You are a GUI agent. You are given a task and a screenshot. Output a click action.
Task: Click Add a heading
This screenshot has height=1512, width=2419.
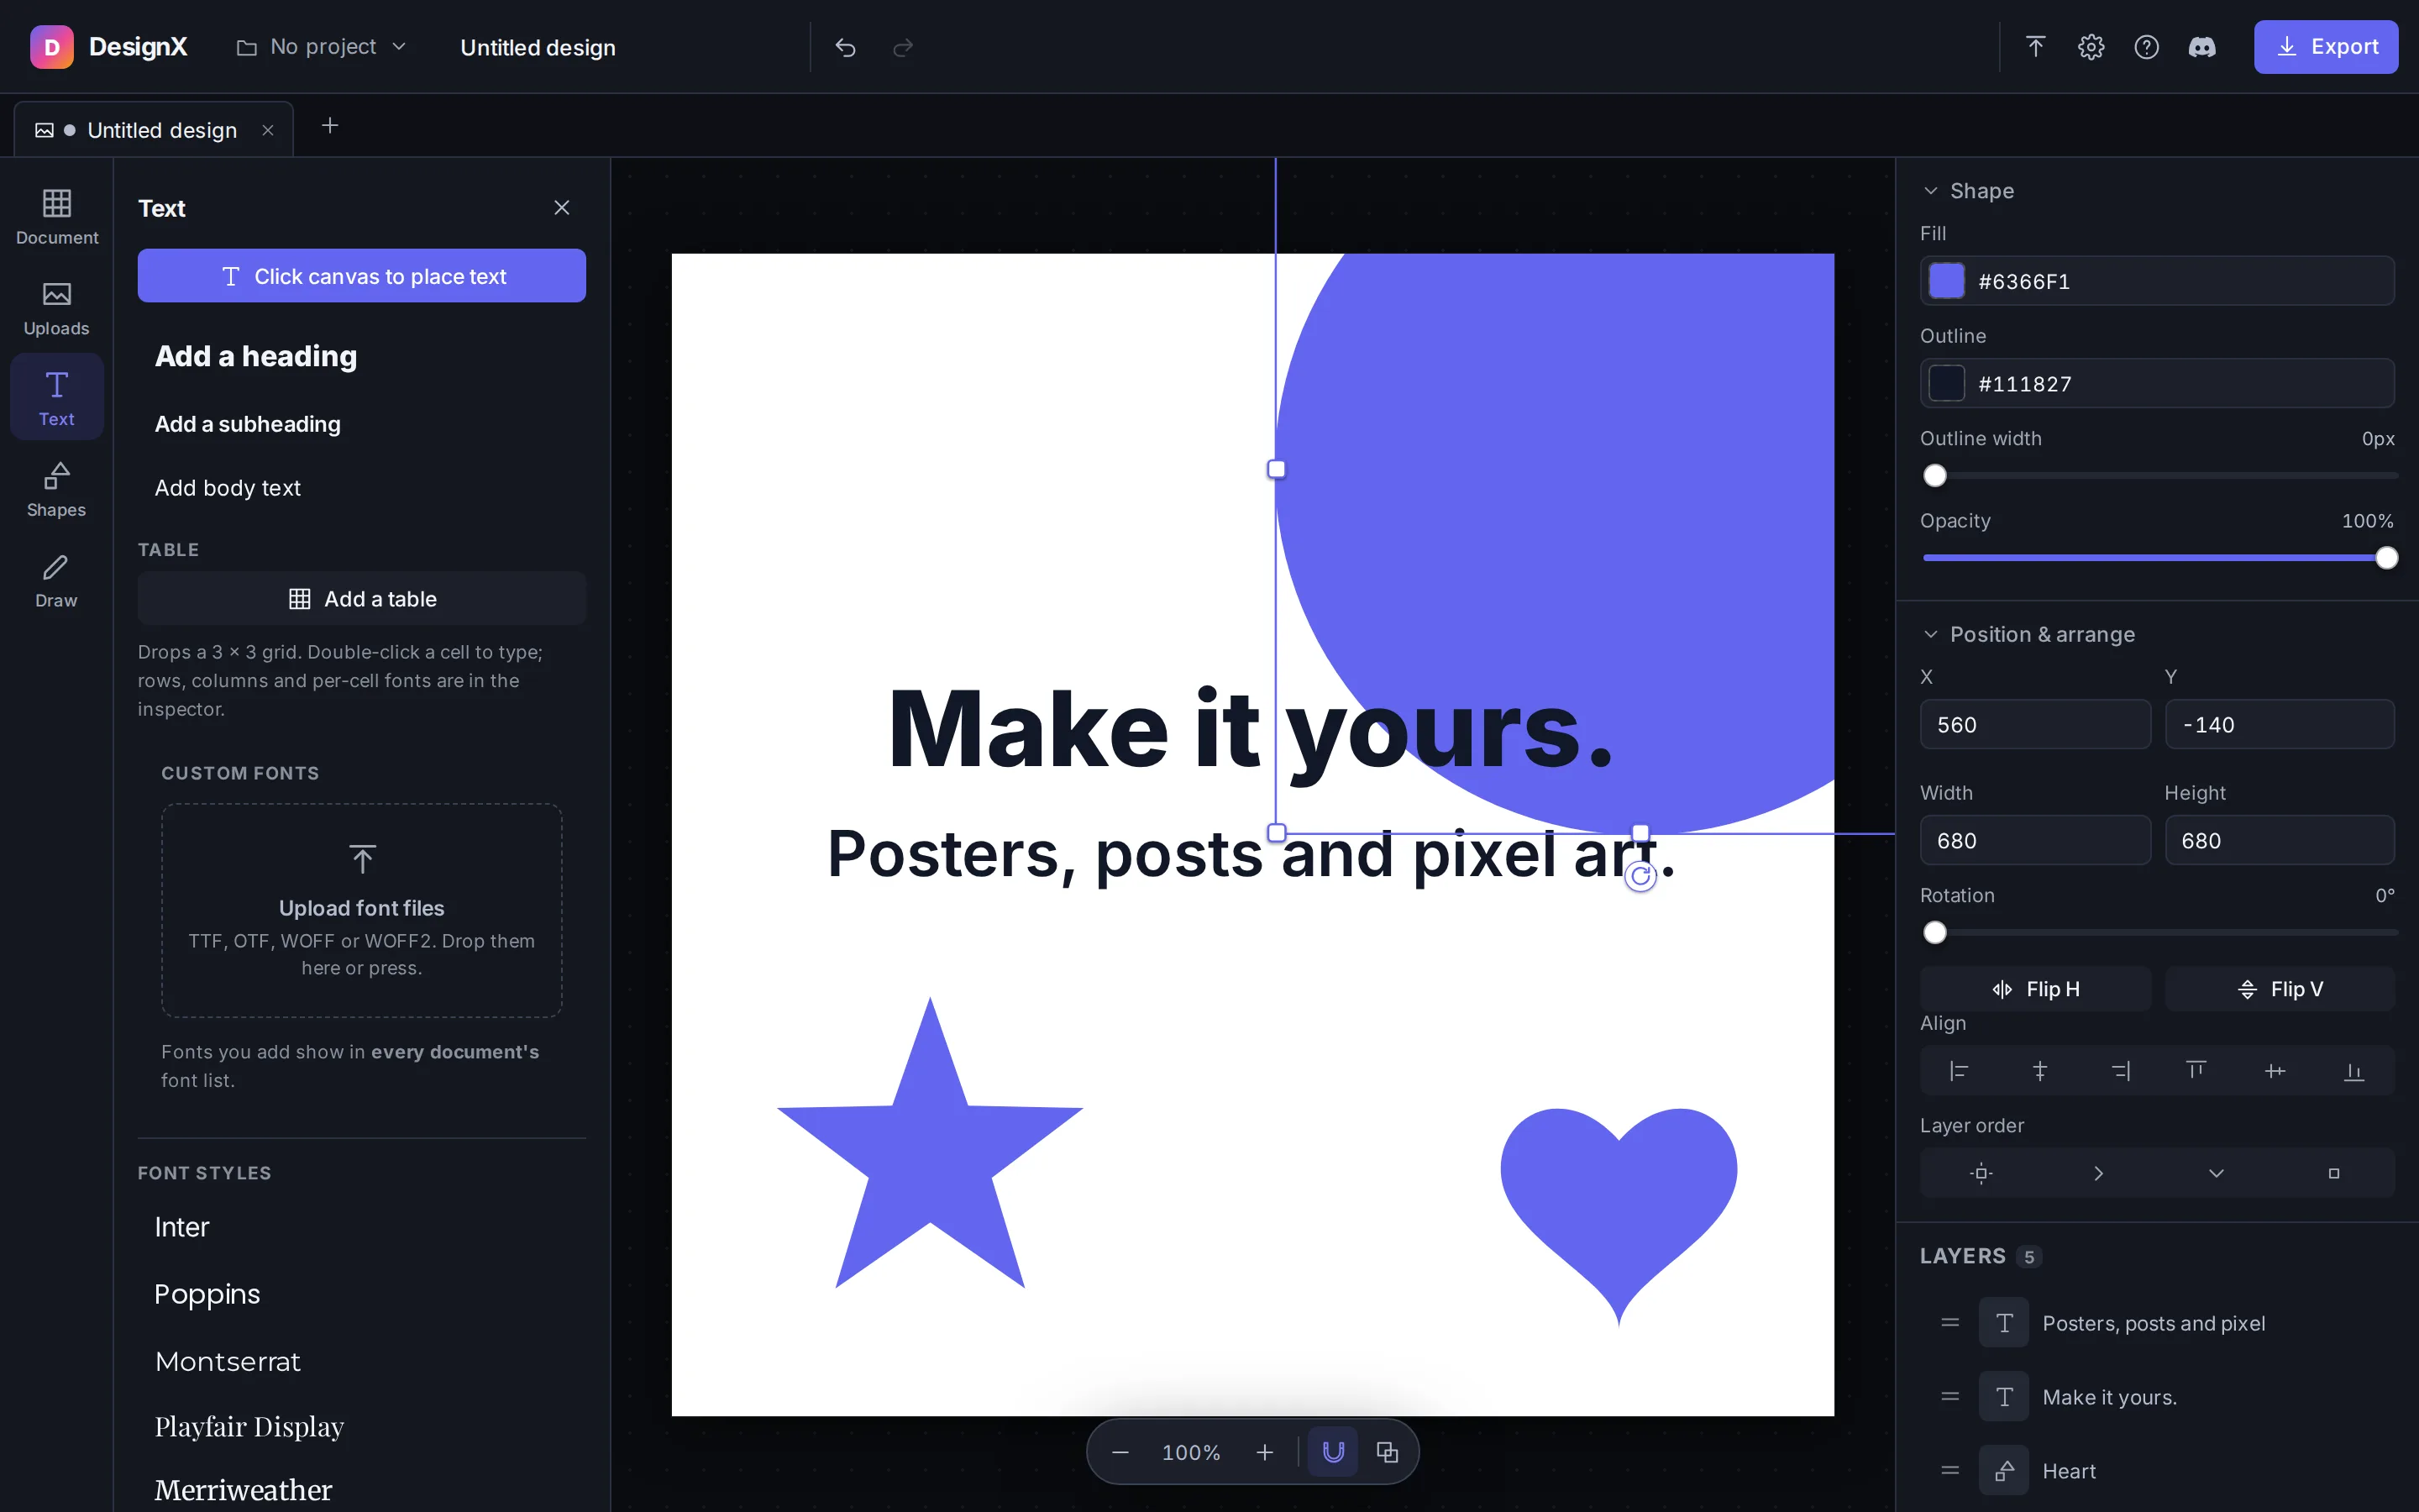pos(256,356)
